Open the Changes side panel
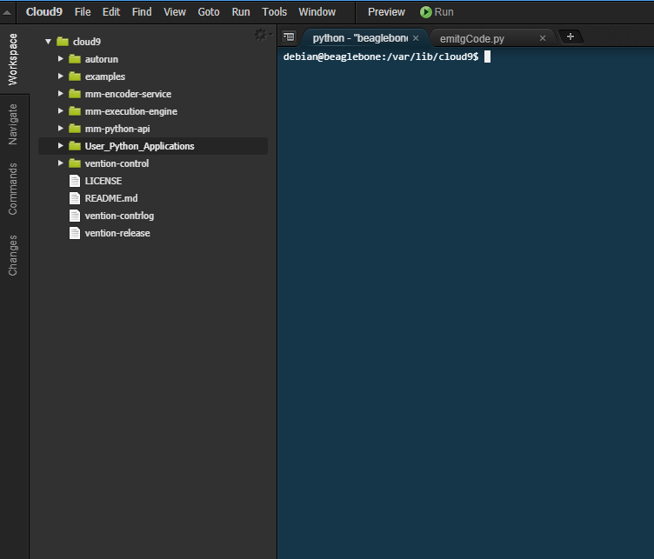Viewport: 654px width, 559px height. [13, 255]
